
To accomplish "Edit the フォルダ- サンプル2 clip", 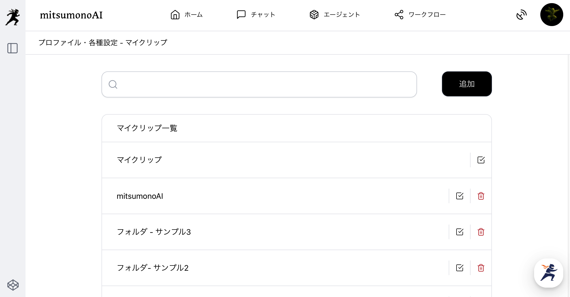I will point(460,268).
